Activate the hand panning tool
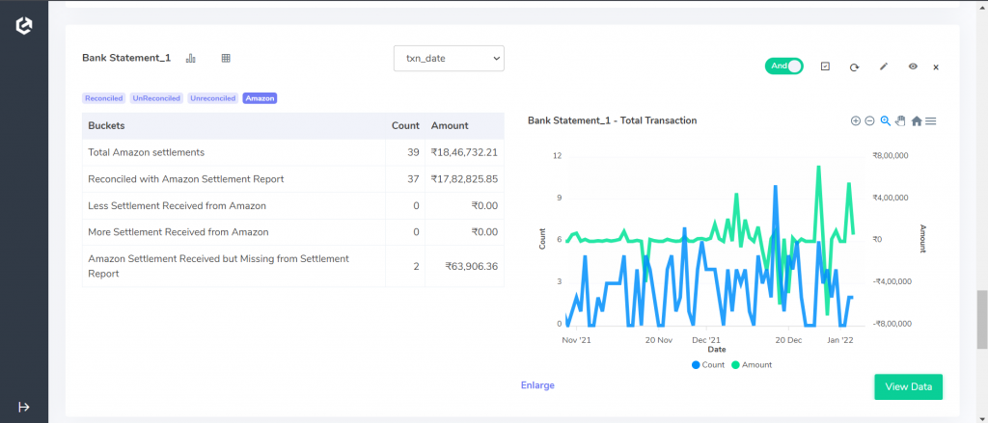The width and height of the screenshot is (988, 423). 900,120
